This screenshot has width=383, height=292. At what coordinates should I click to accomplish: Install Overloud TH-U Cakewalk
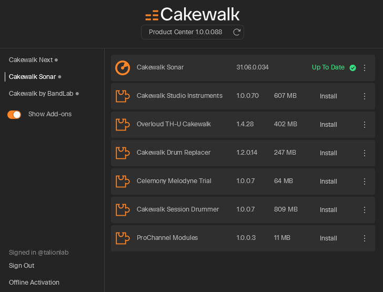coord(328,125)
